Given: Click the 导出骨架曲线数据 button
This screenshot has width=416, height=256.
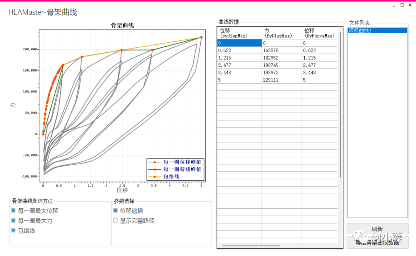Looking at the screenshot, I should [x=377, y=243].
